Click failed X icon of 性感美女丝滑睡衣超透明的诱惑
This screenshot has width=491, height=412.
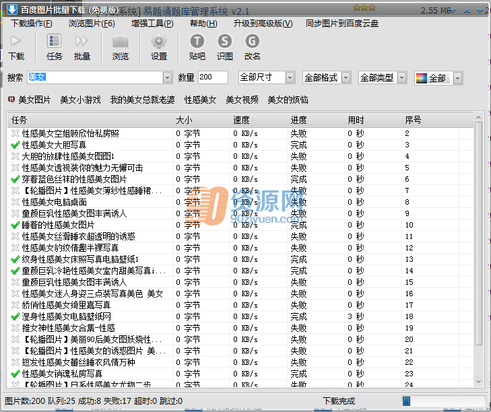pyautogui.click(x=15, y=237)
